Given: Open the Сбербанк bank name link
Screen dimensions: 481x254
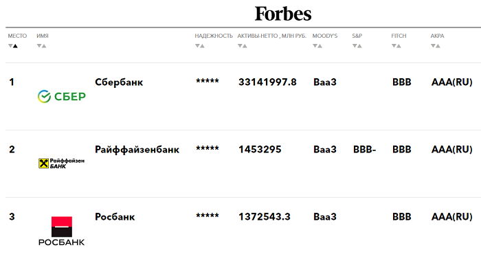Looking at the screenshot, I should (119, 82).
